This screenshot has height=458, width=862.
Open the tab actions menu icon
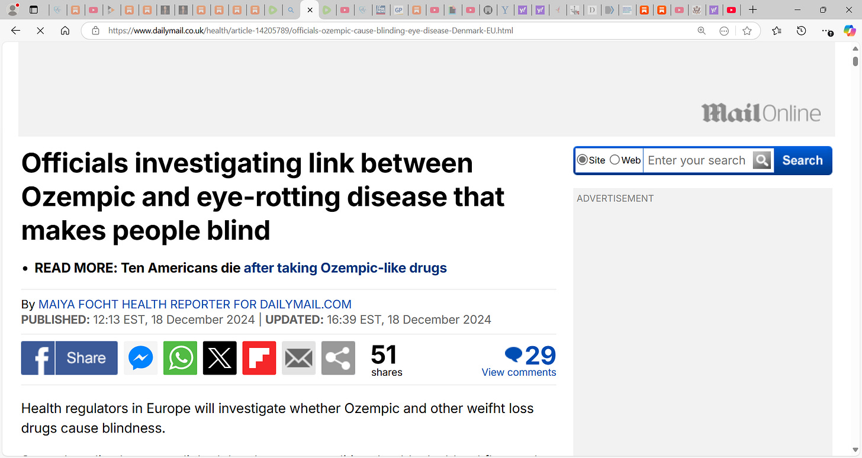point(34,10)
